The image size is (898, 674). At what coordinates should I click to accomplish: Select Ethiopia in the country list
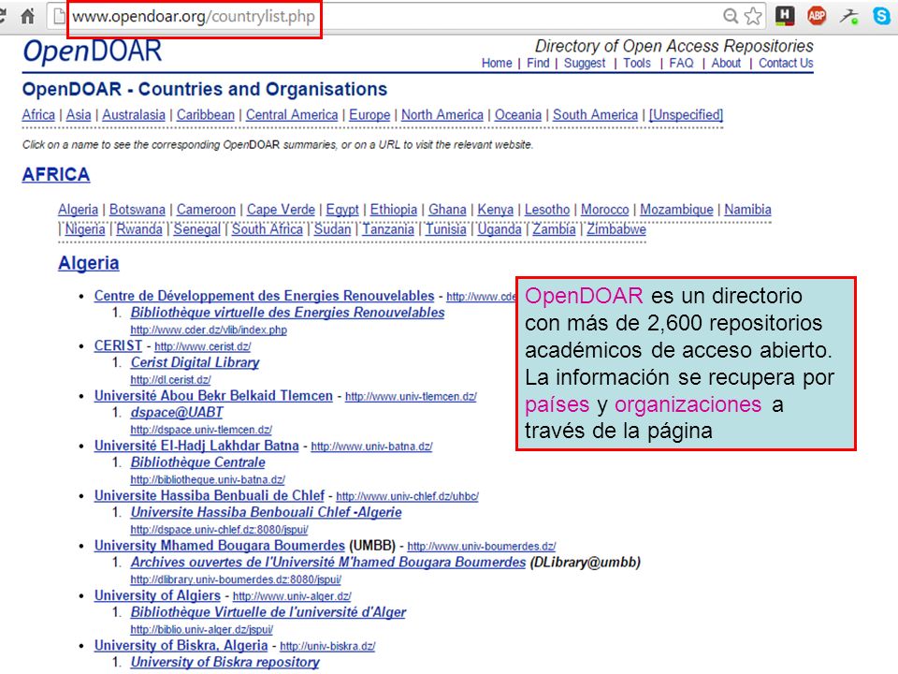[x=394, y=209]
